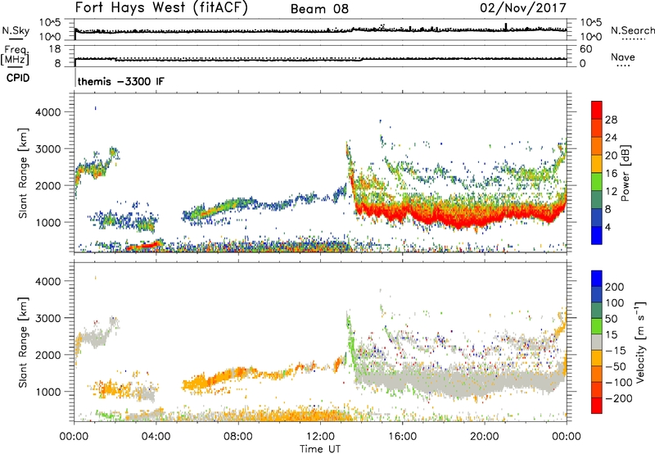Click the 'Velocity [m s-1]' colorbar label
655x454 pixels.
coord(640,343)
